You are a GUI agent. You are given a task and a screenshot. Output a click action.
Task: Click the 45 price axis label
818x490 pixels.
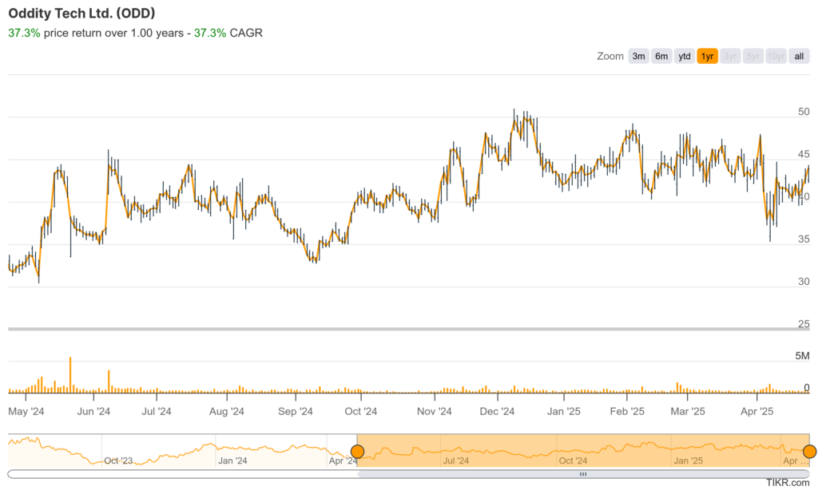pyautogui.click(x=804, y=154)
